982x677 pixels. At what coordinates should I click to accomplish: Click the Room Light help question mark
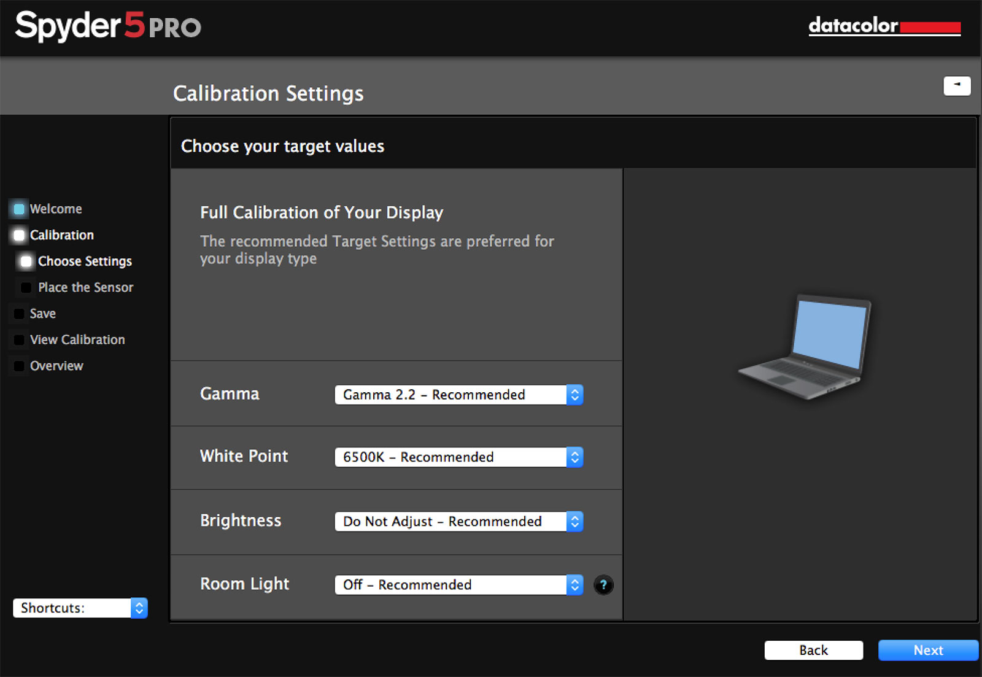click(604, 586)
